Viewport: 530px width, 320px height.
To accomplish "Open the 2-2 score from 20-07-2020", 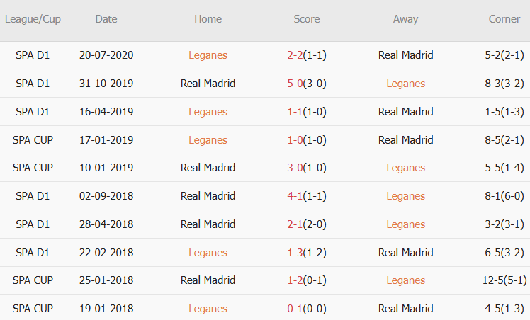I will (295, 55).
